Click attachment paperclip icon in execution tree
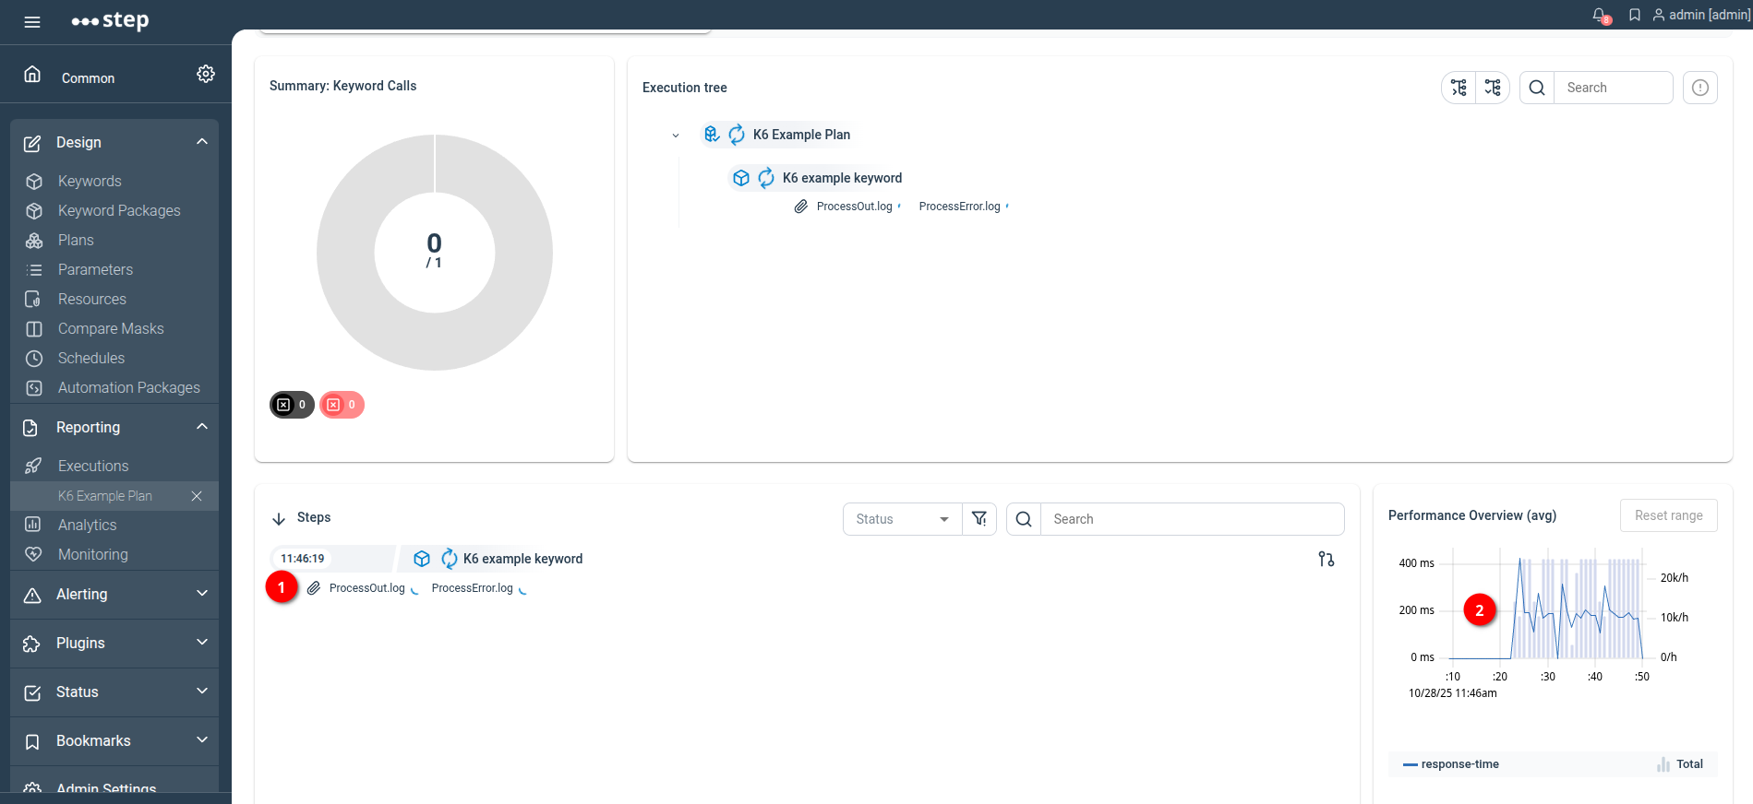Screen dimensions: 1753x804 click(801, 207)
